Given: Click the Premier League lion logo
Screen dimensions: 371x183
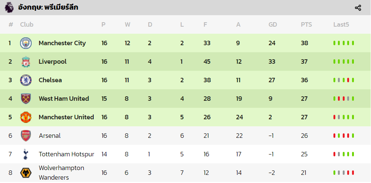Looking at the screenshot, I should [9, 7].
